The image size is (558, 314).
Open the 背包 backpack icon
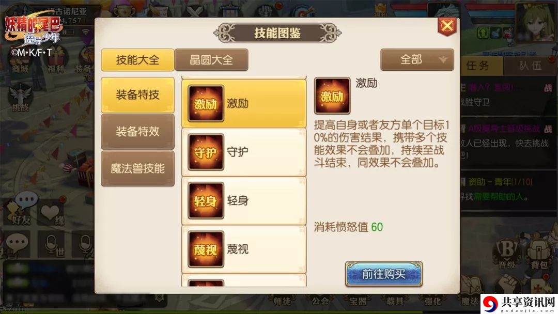click(x=539, y=253)
